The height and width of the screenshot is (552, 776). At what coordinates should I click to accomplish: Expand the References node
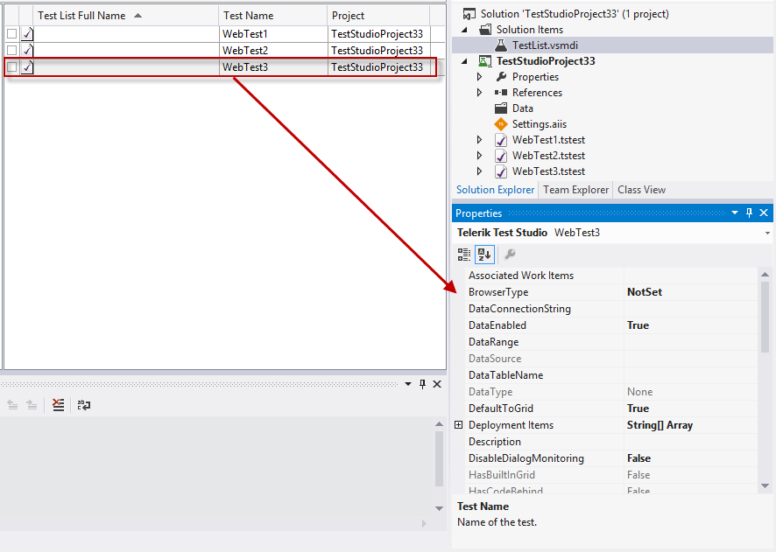point(479,93)
